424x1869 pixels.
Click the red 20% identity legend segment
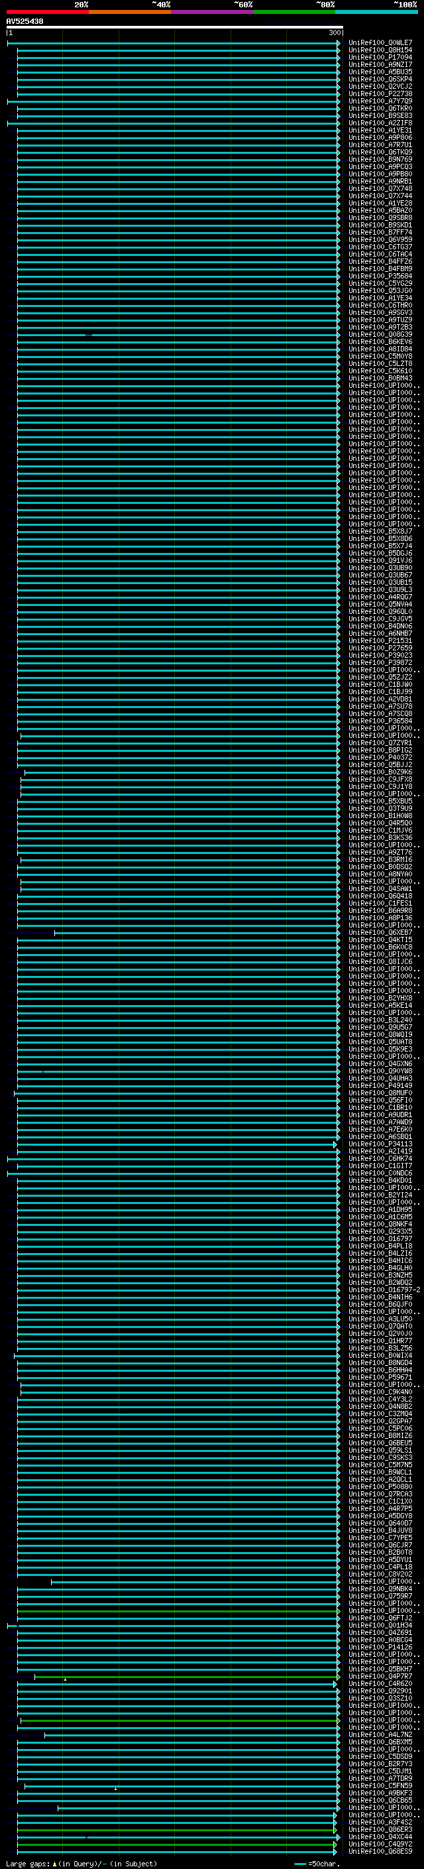(47, 13)
